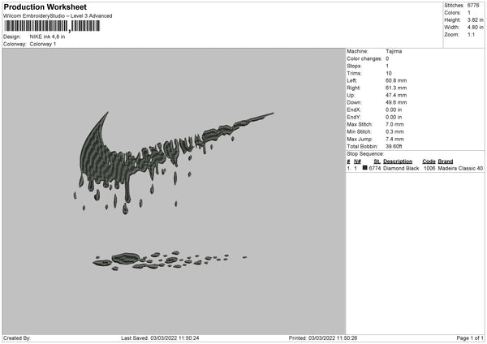Click the Colors value 1
487x344 pixels.
[x=469, y=13]
